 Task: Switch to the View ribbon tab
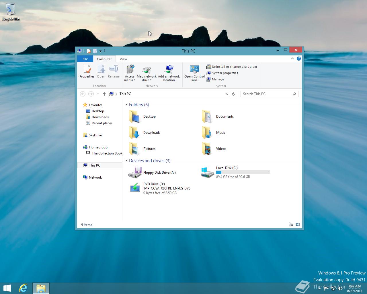pyautogui.click(x=123, y=59)
